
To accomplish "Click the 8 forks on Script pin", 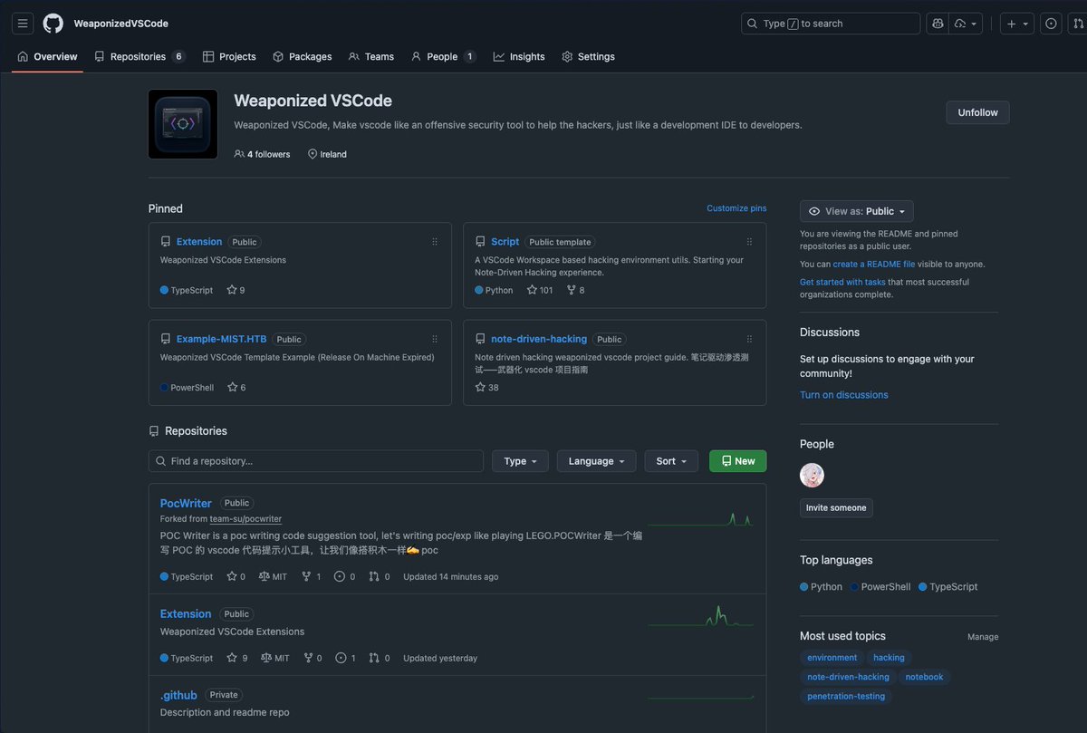I will click(x=575, y=290).
